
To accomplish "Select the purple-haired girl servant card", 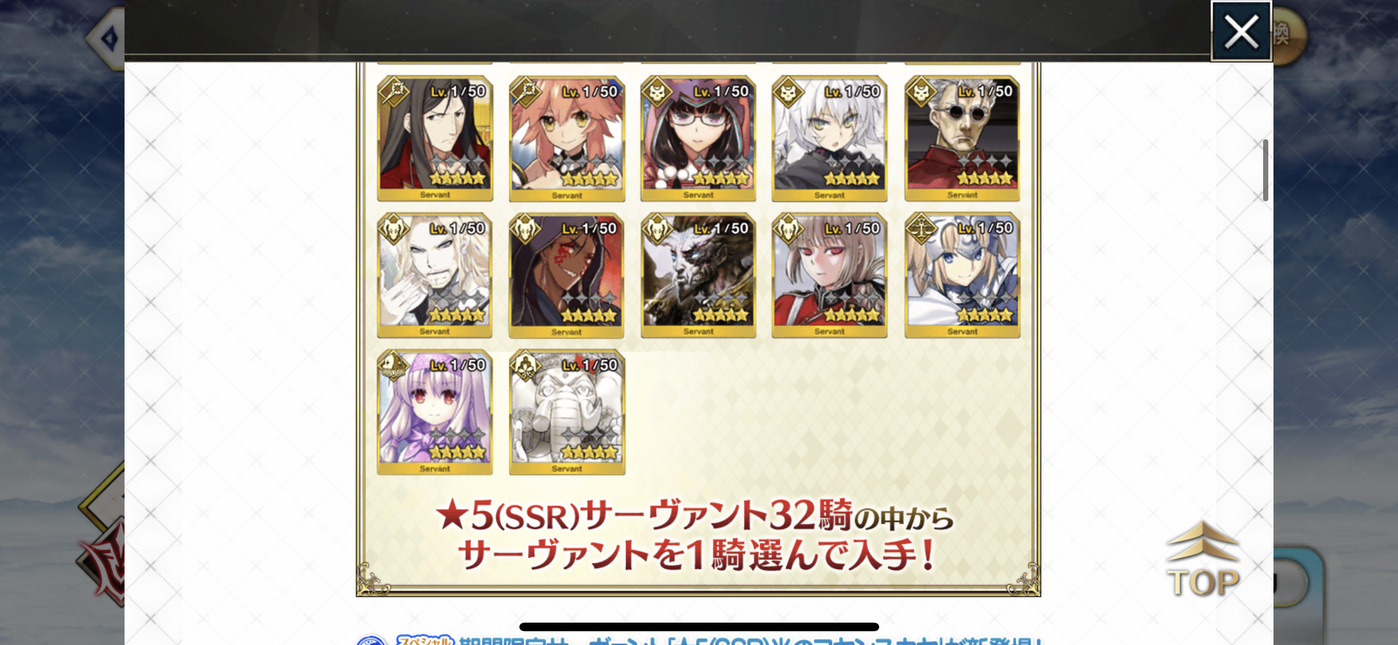I will coord(434,412).
